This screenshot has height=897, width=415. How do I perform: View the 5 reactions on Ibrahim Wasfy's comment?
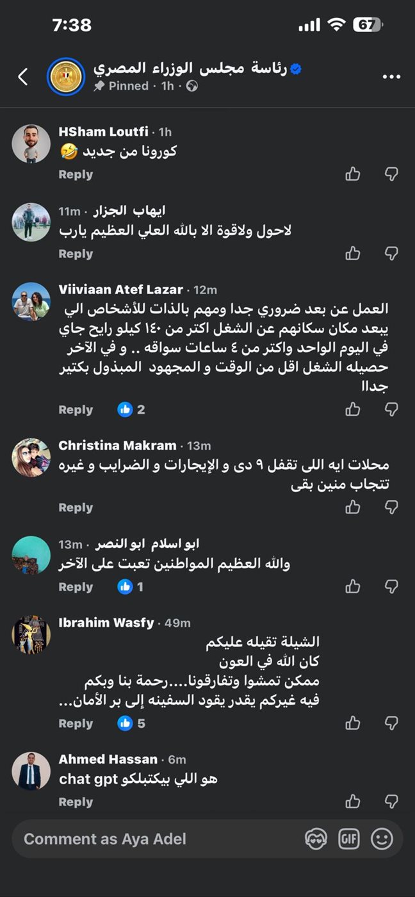(132, 723)
